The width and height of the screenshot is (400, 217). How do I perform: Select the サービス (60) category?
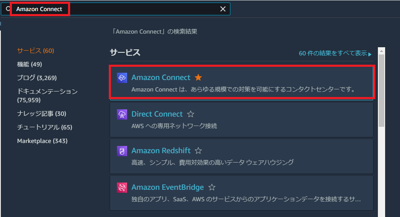35,51
